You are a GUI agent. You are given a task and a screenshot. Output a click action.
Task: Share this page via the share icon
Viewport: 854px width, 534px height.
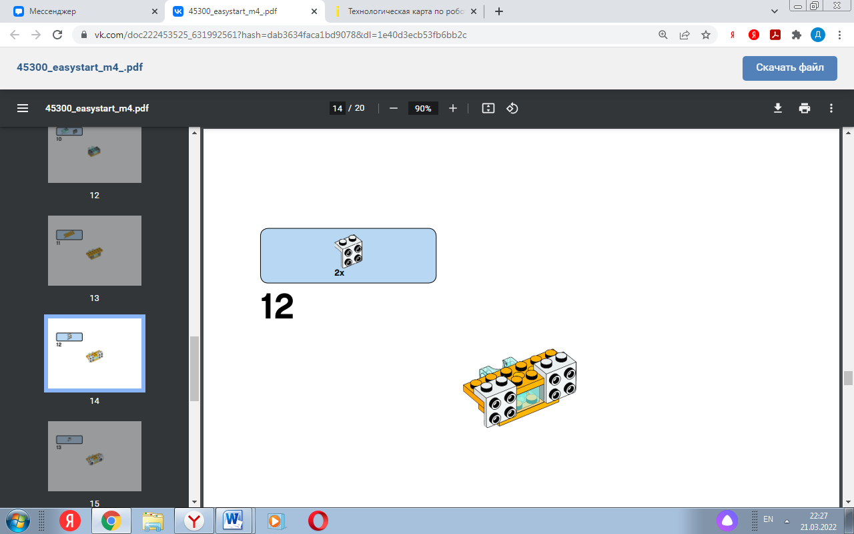[685, 35]
